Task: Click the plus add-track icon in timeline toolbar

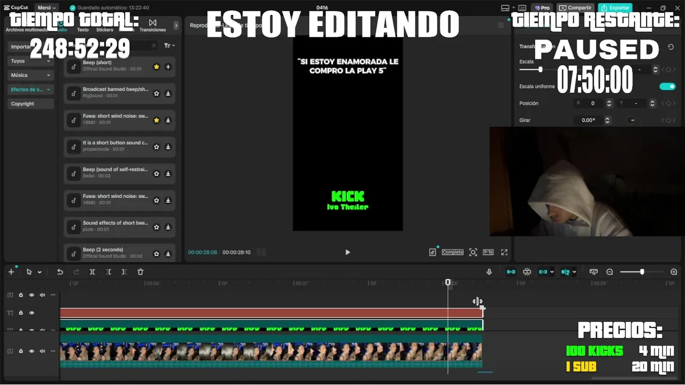Action: pos(11,272)
